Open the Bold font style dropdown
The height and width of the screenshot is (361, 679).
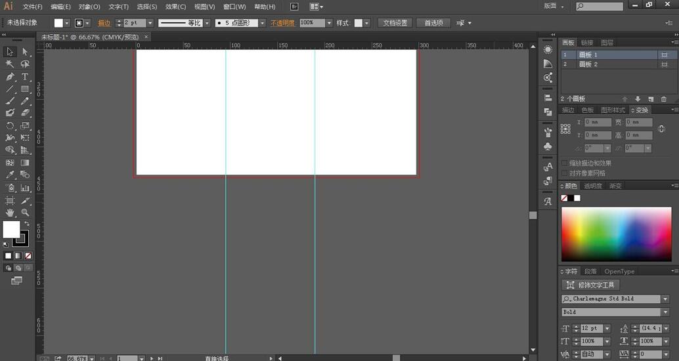tap(665, 312)
